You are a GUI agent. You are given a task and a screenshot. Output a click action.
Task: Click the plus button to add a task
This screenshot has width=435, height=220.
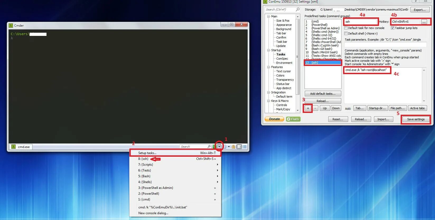pos(308,108)
